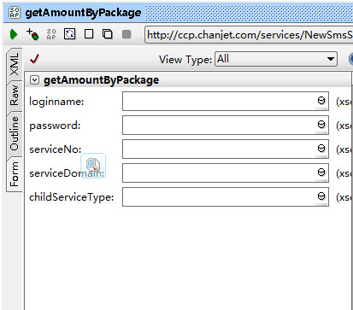The image size is (353, 310).
Task: Open the Outline vertical tab
Action: [15, 134]
